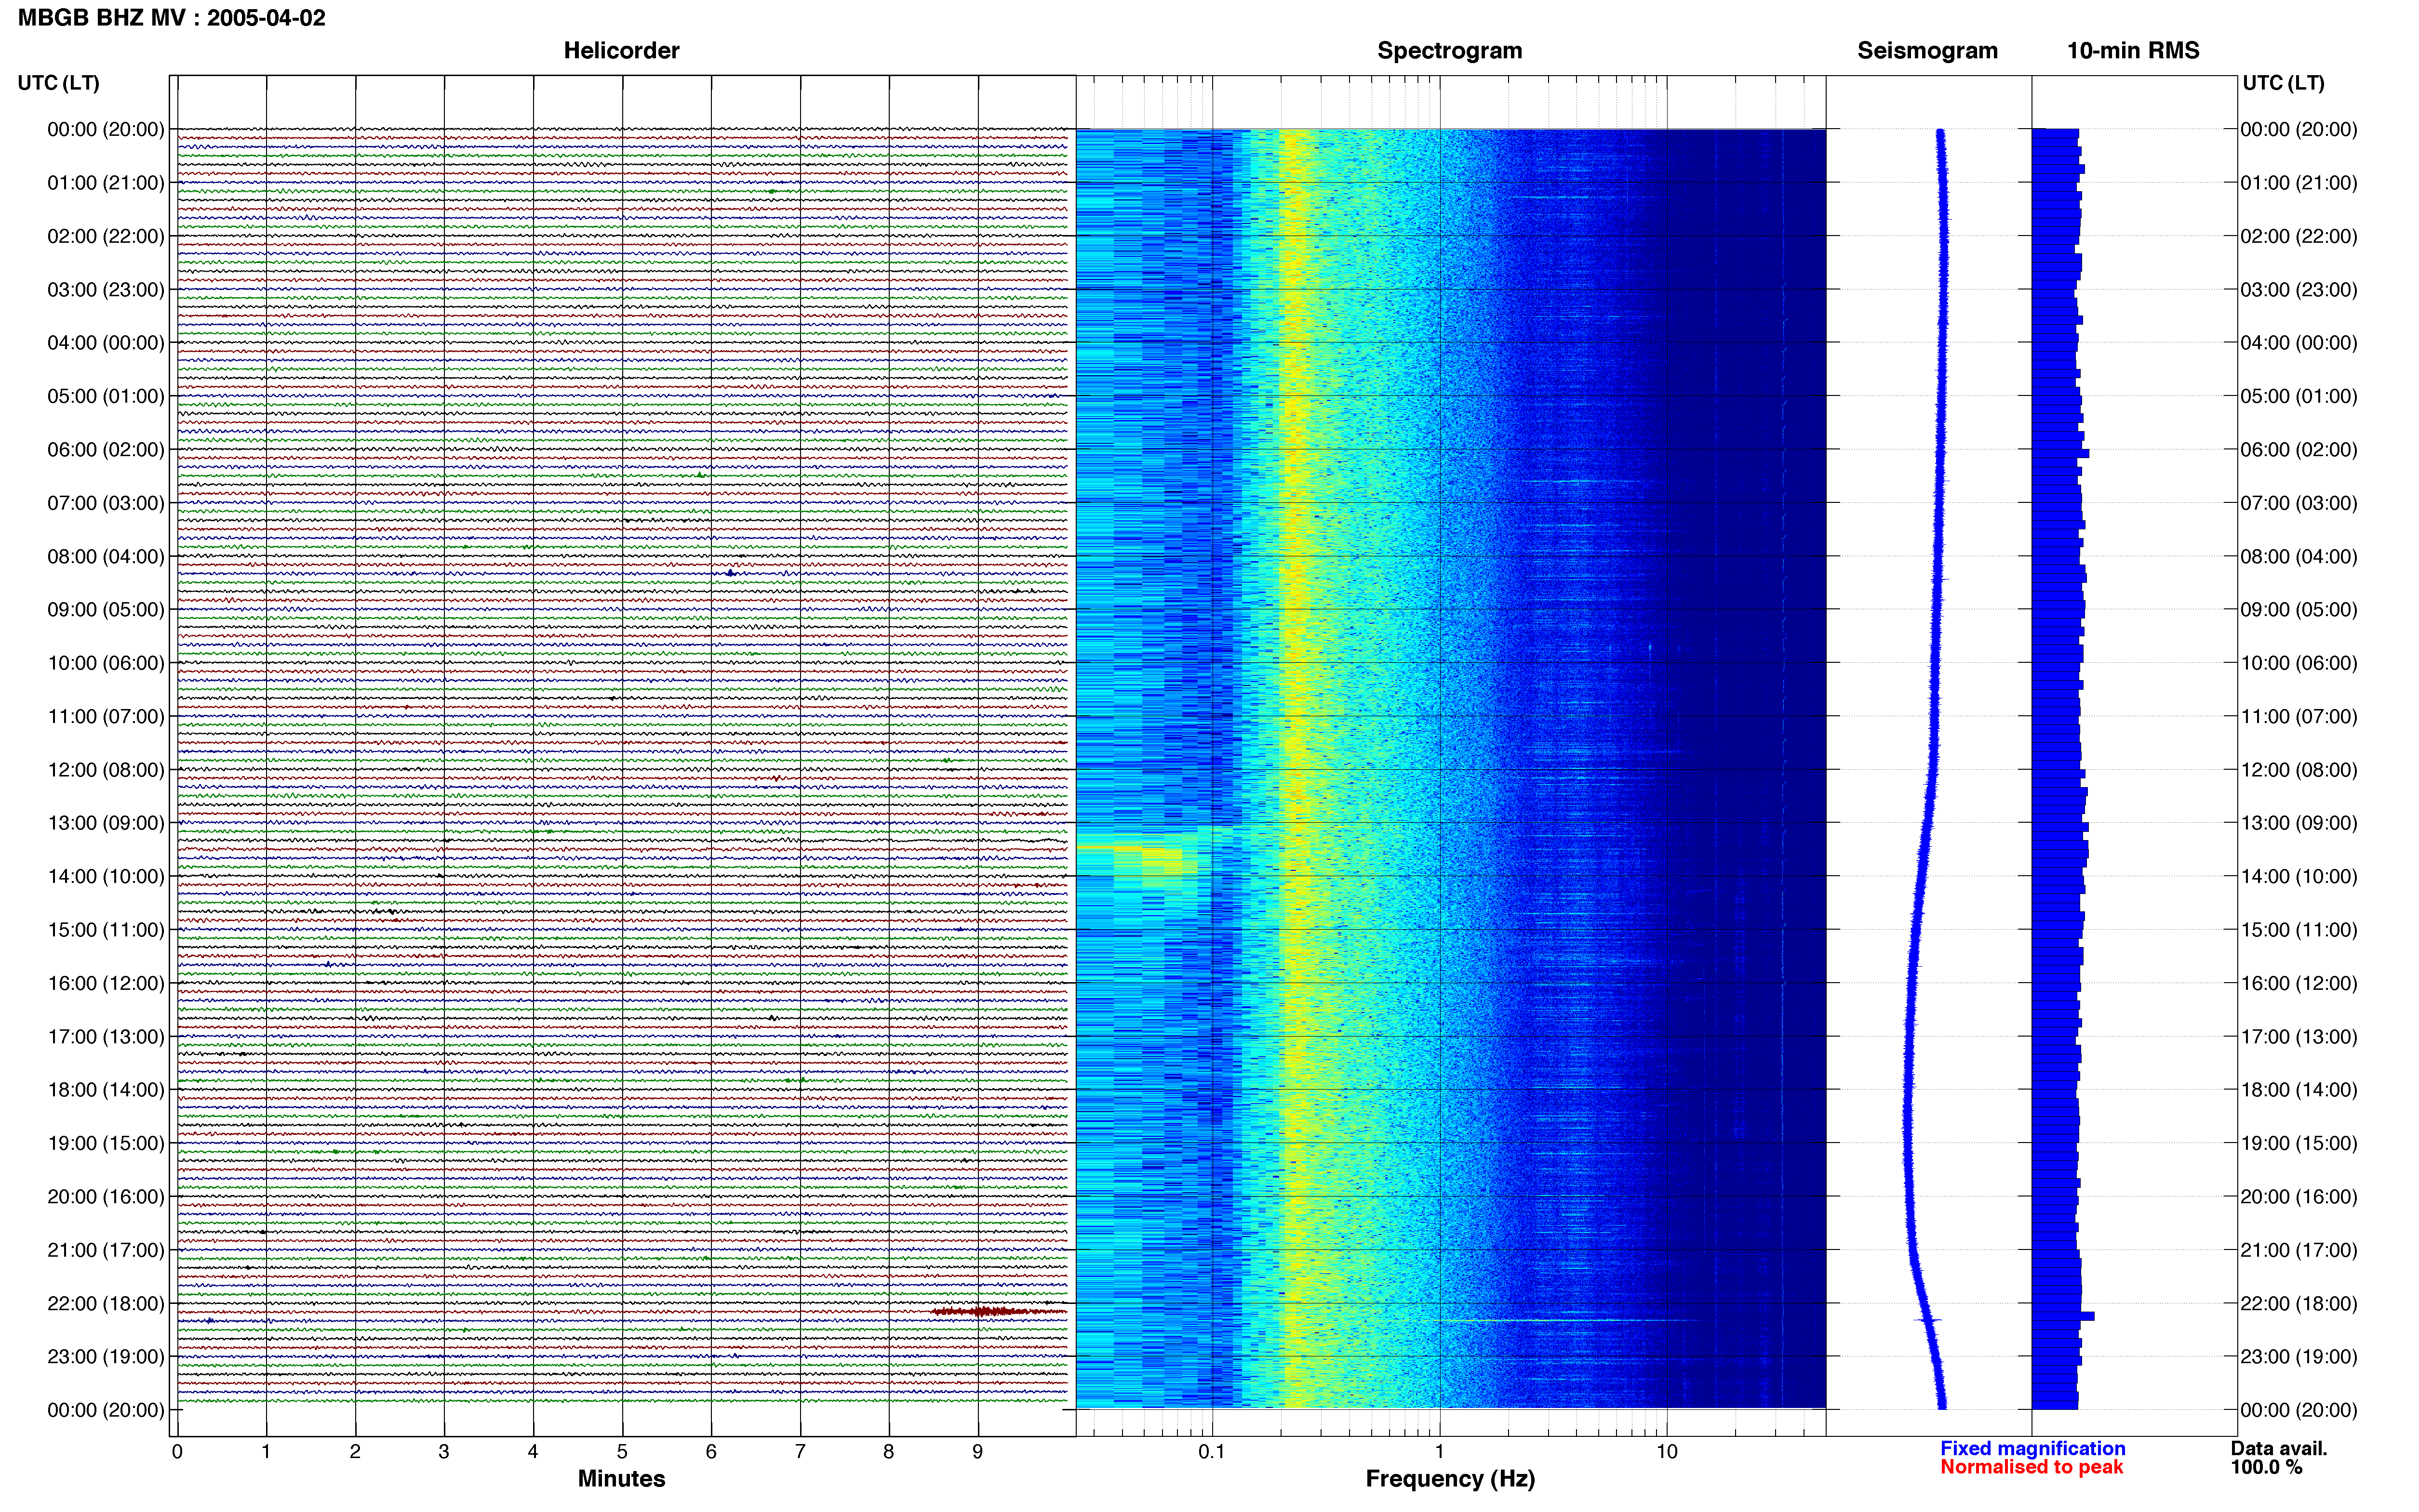Viewport: 2419px width, 1512px height.
Task: Click the 'Frequency (Hz)' x-axis label
Action: [1450, 1478]
